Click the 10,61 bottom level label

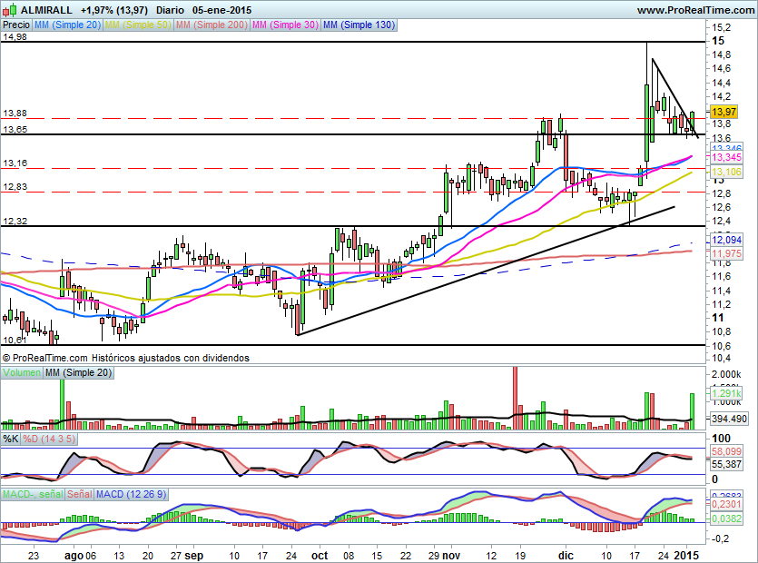pyautogui.click(x=15, y=340)
